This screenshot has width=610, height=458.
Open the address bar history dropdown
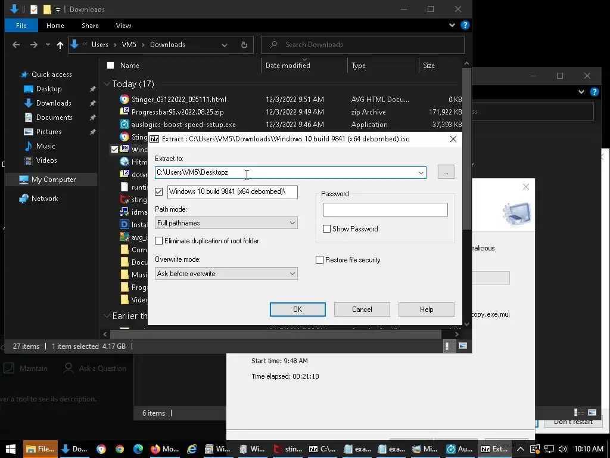point(225,45)
